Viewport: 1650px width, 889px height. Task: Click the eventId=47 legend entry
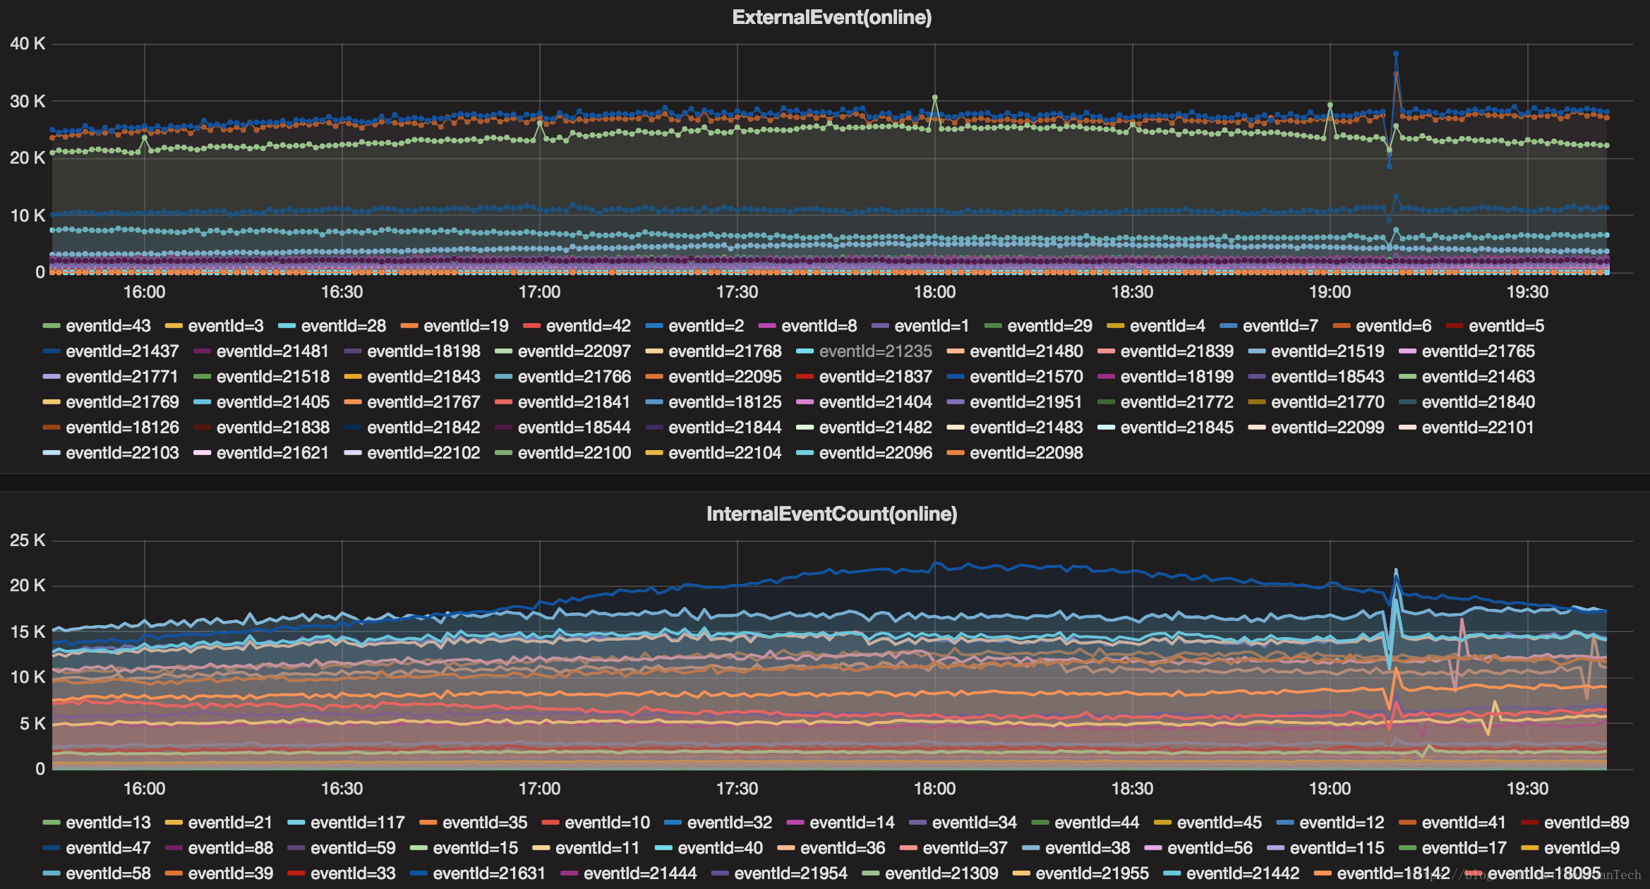(x=107, y=848)
